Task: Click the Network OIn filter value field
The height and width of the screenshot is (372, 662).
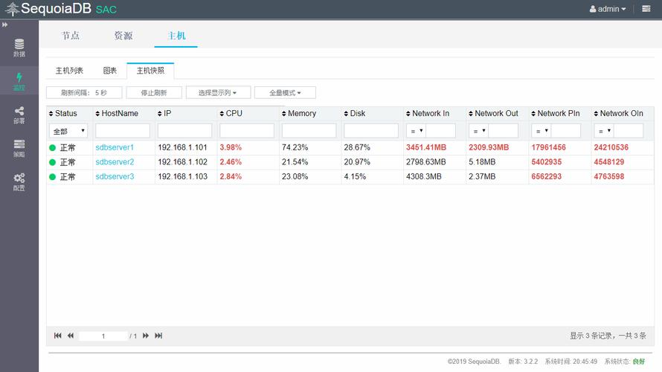Action: (x=629, y=131)
